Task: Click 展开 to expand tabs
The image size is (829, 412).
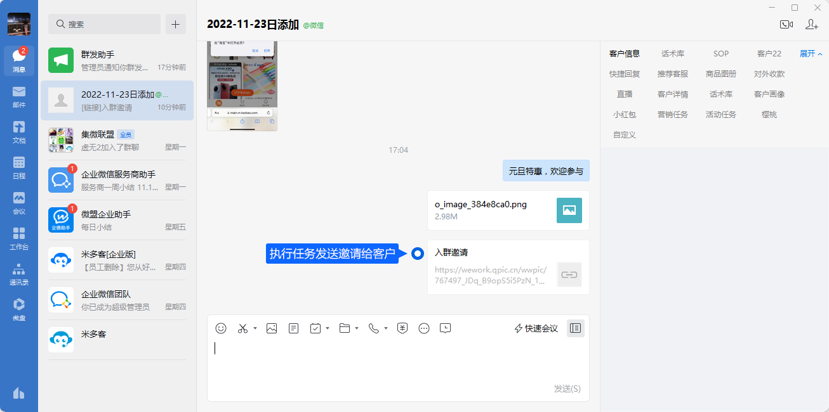Action: 811,54
